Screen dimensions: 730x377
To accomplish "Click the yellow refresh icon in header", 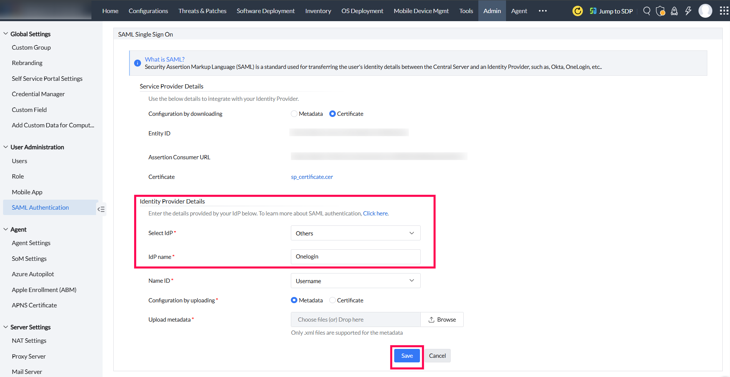I will (x=577, y=11).
